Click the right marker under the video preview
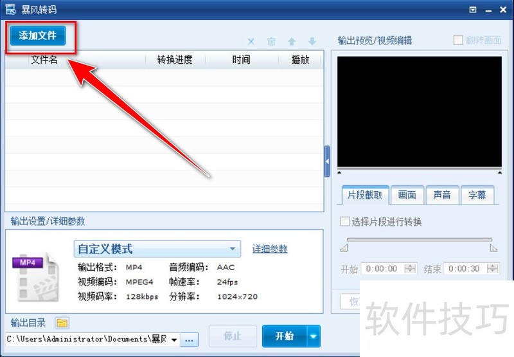 [500, 172]
